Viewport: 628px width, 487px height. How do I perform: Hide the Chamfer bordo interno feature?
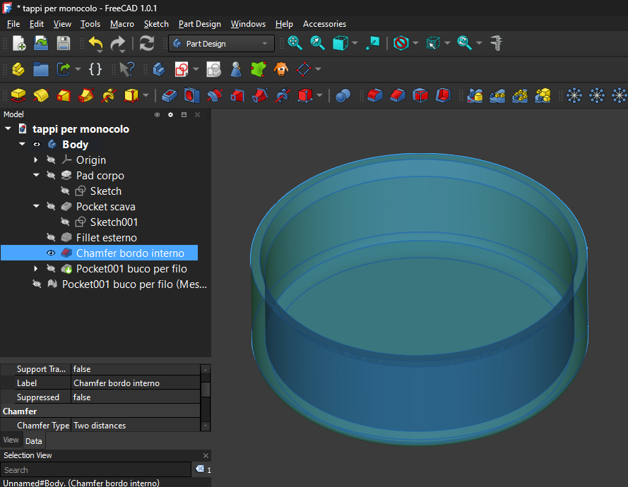pos(51,253)
